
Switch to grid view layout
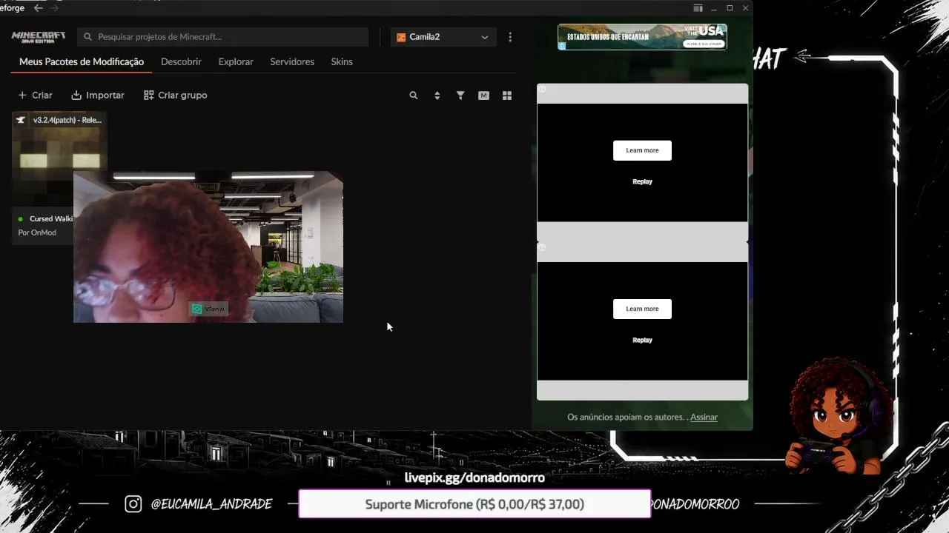pyautogui.click(x=507, y=95)
